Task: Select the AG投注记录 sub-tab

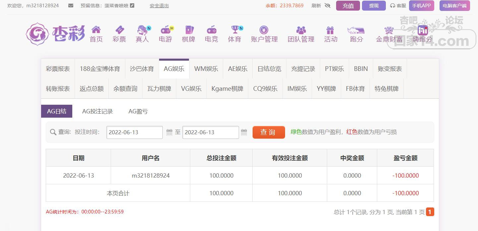Action: pyautogui.click(x=97, y=111)
